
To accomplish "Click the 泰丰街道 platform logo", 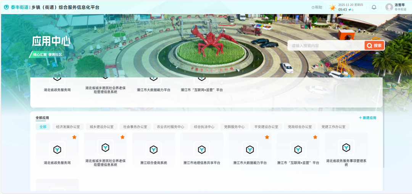I will point(16,7).
